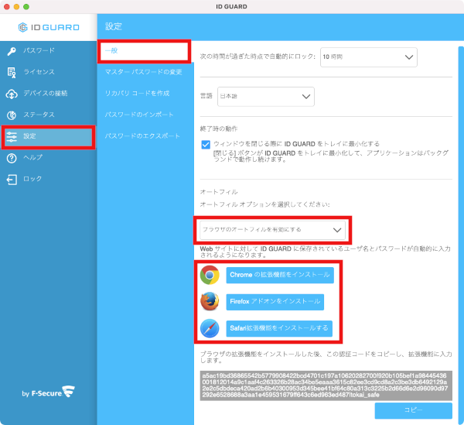Image resolution: width=464 pixels, height=425 pixels.
Task: Open the language dropdown showing 日本語
Action: coord(266,97)
